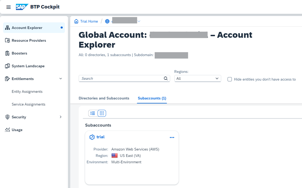Open the hamburger navigation menu
Viewport: 302px width, 188px height.
9,7
